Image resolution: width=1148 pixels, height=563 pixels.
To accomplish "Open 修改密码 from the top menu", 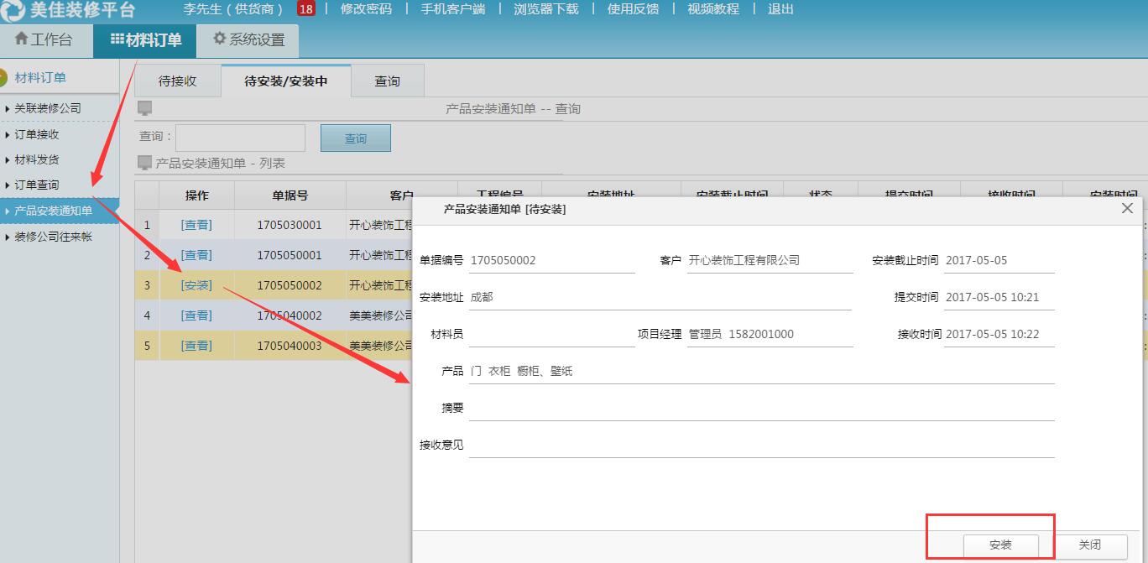I will tap(367, 9).
